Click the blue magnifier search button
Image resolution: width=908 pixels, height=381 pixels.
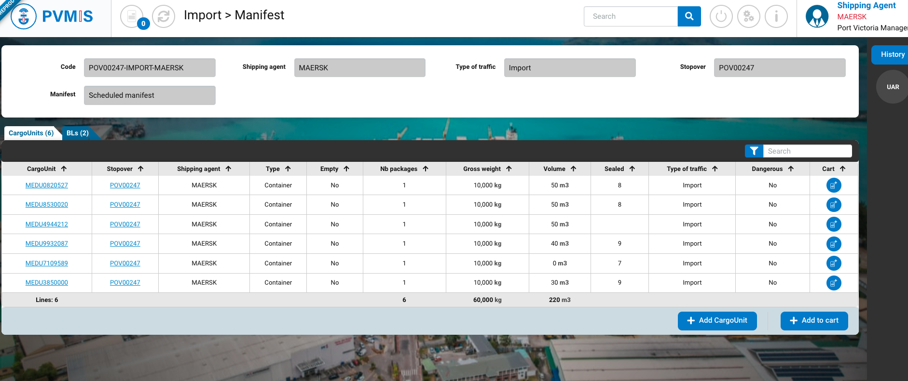coord(689,16)
